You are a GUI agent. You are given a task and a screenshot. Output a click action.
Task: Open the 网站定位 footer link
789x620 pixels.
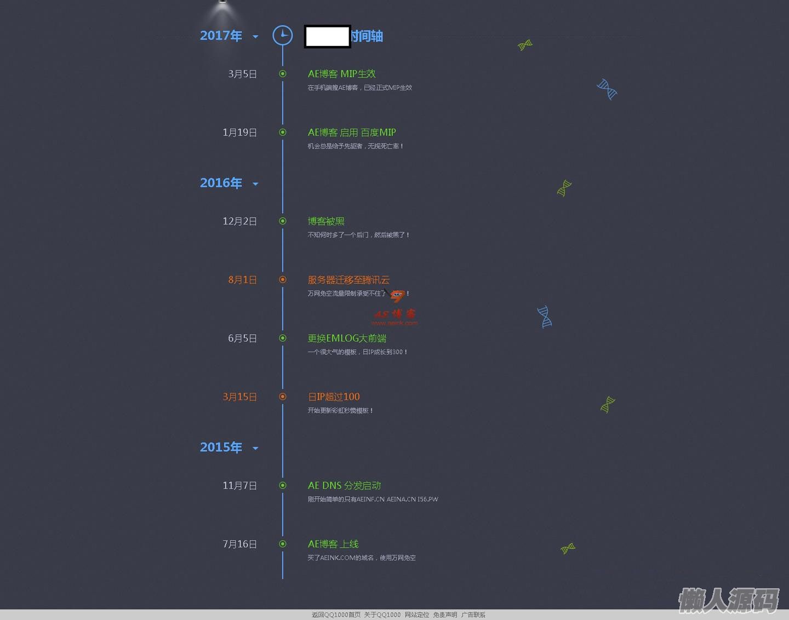[x=417, y=615]
